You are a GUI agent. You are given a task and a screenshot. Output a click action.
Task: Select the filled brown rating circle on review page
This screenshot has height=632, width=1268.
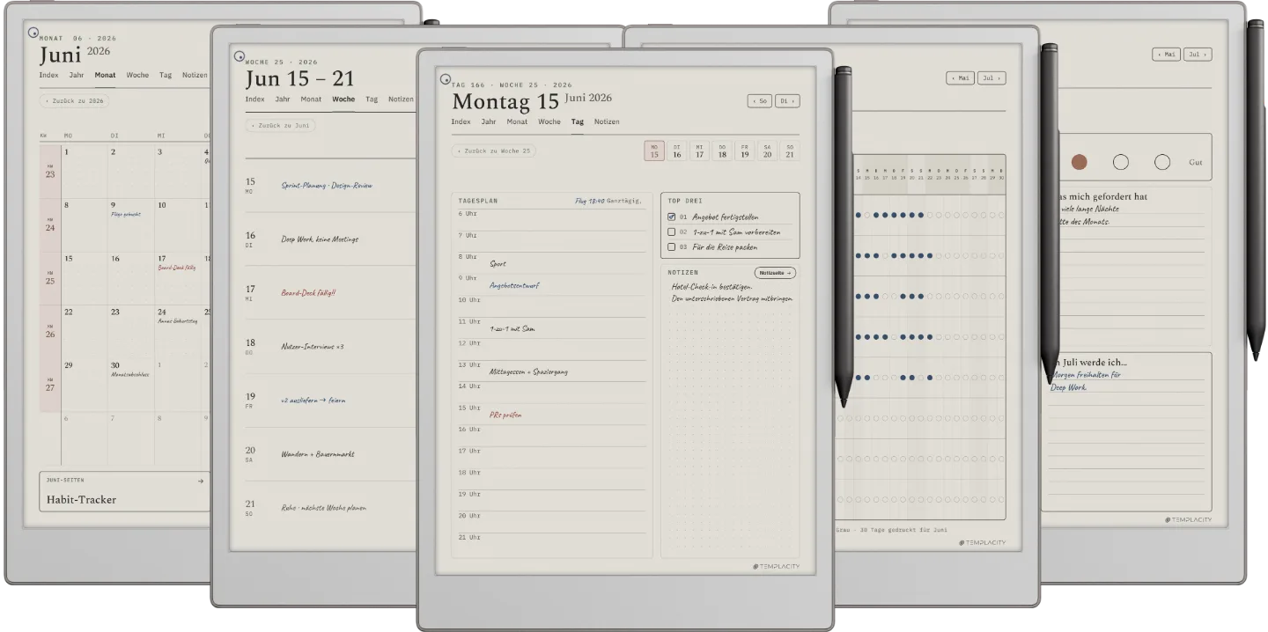(x=1079, y=162)
